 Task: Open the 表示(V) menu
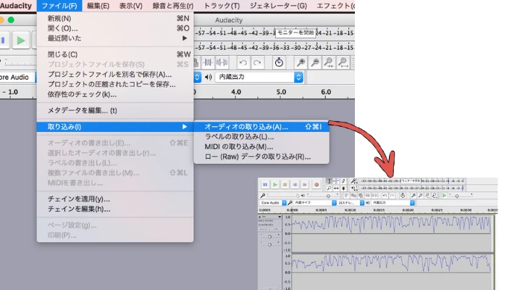[130, 6]
